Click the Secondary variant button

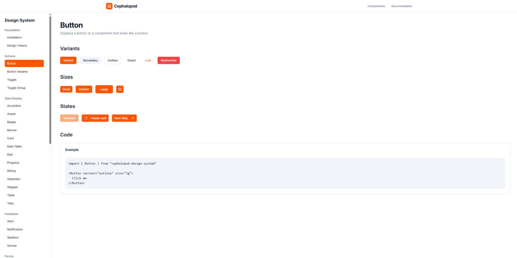tap(90, 60)
